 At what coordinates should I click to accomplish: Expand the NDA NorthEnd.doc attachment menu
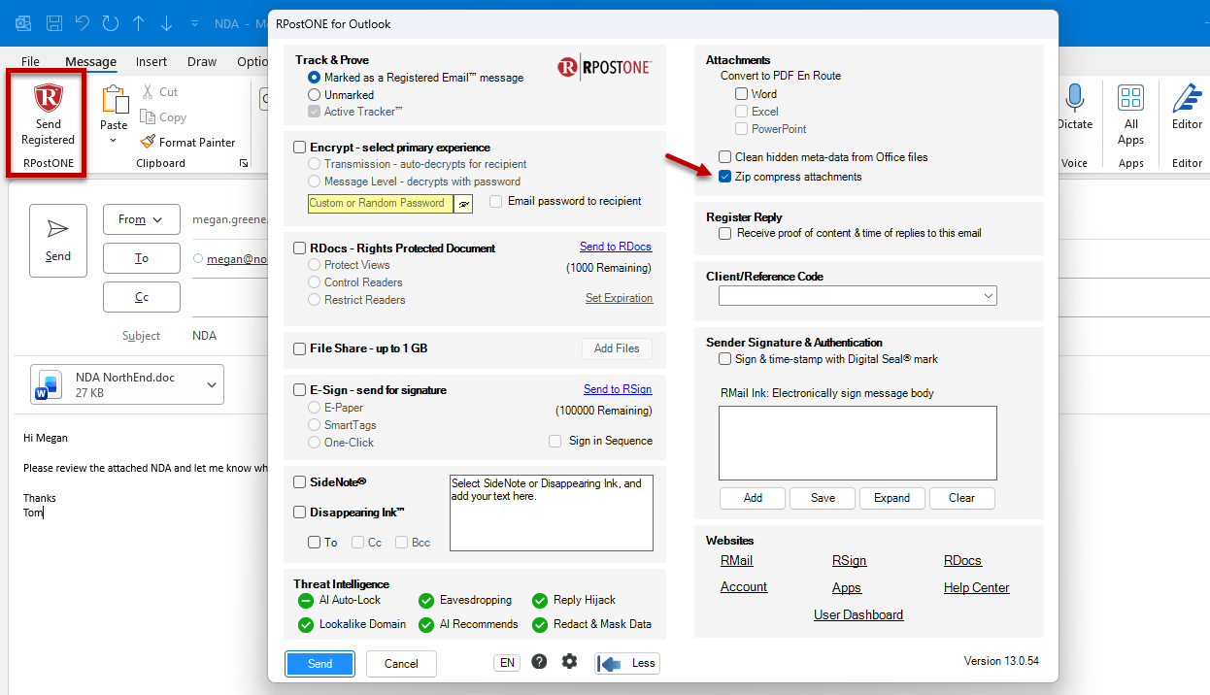coord(212,385)
